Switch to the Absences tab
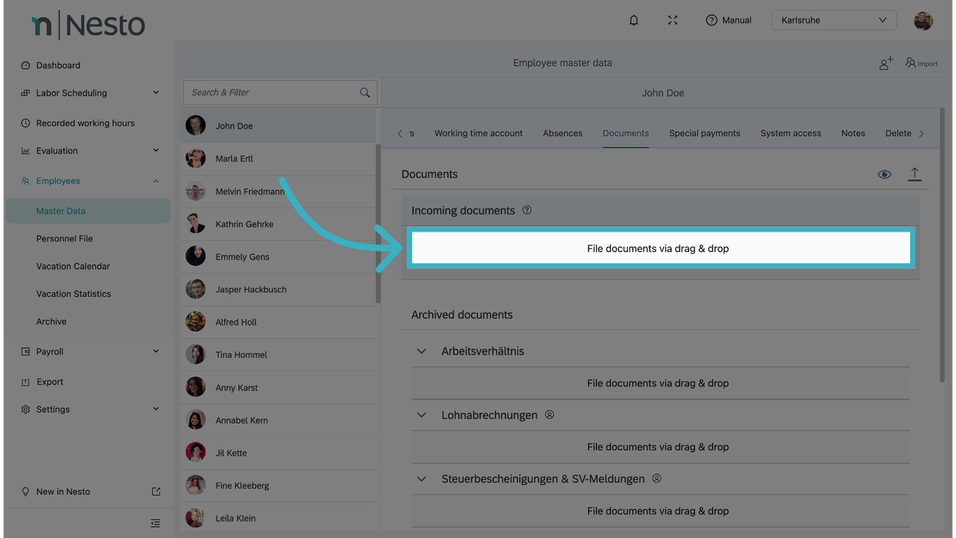956x538 pixels. pyautogui.click(x=562, y=134)
